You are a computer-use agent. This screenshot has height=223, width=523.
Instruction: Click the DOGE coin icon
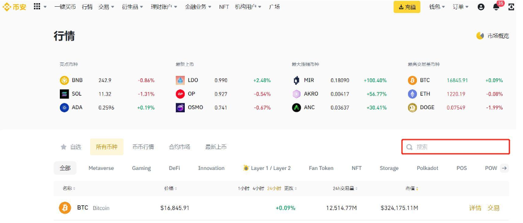[x=412, y=108]
